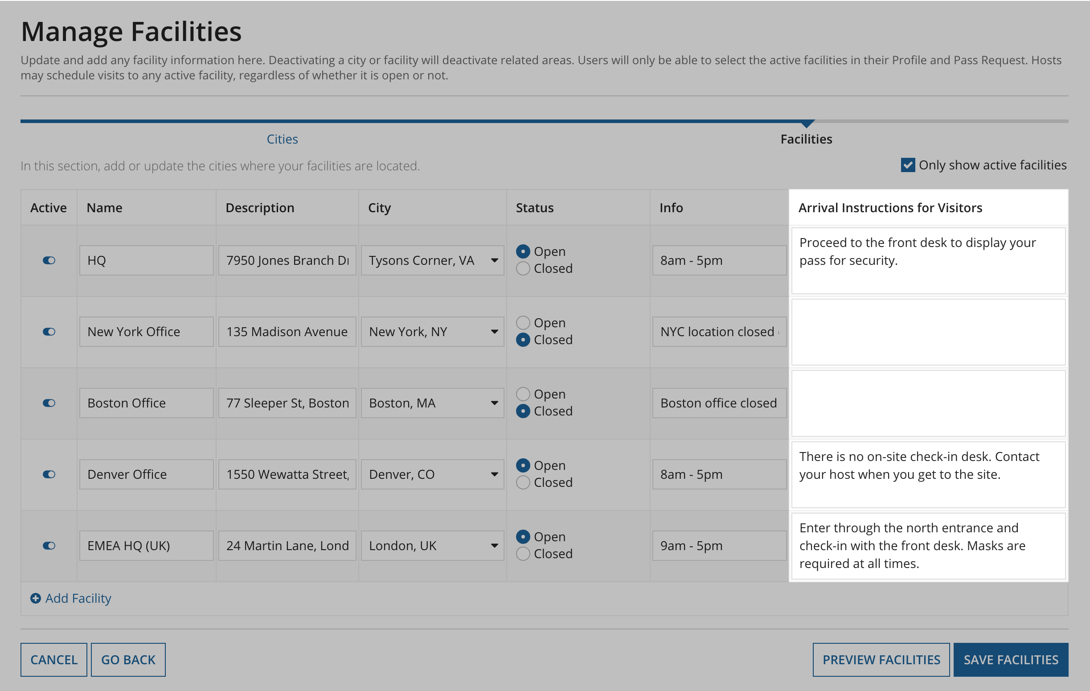Select Open radio for EMEA HQ (UK)
The width and height of the screenshot is (1090, 691).
523,537
